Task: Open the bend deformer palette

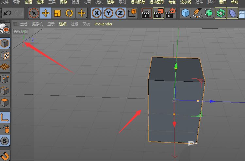Action: tap(232, 13)
